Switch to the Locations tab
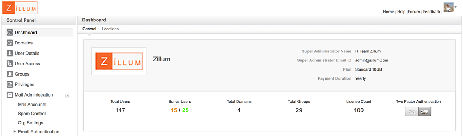The height and width of the screenshot is (136, 463). [110, 29]
